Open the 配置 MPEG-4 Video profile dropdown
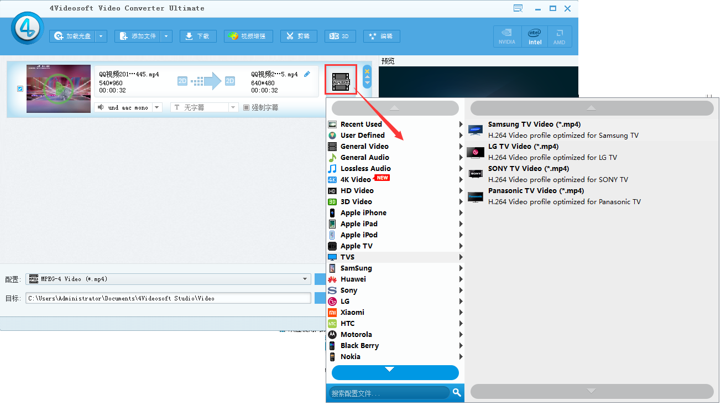This screenshot has height=405, width=721. (x=169, y=279)
